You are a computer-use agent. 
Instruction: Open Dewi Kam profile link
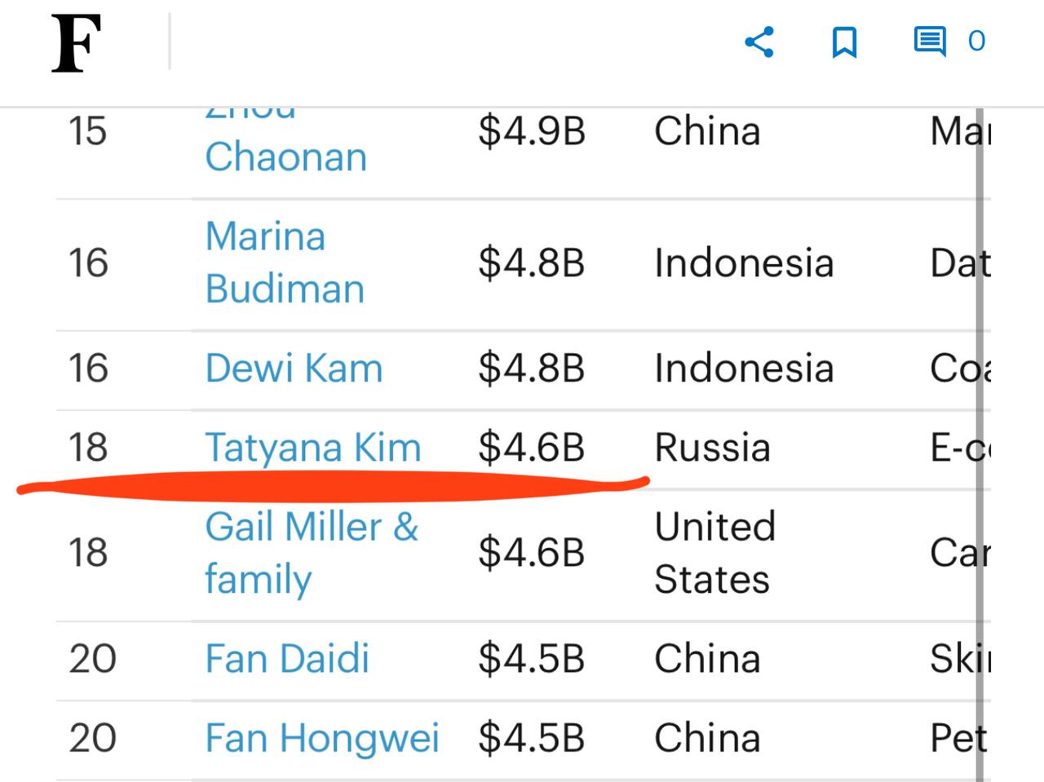point(294,369)
